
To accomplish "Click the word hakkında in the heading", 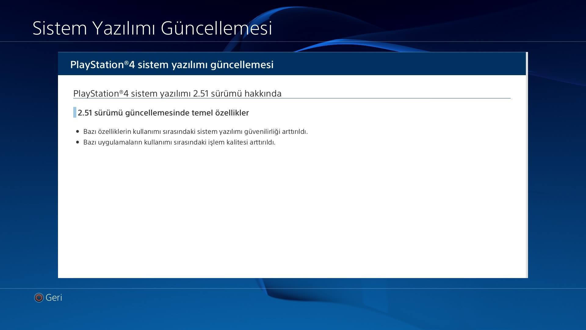I will [x=263, y=94].
